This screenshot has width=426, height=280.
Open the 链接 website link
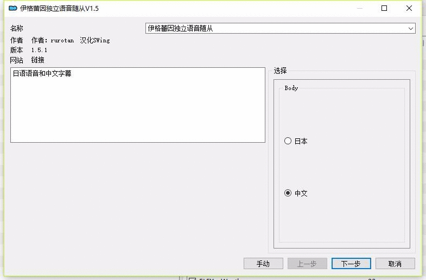pyautogui.click(x=38, y=60)
